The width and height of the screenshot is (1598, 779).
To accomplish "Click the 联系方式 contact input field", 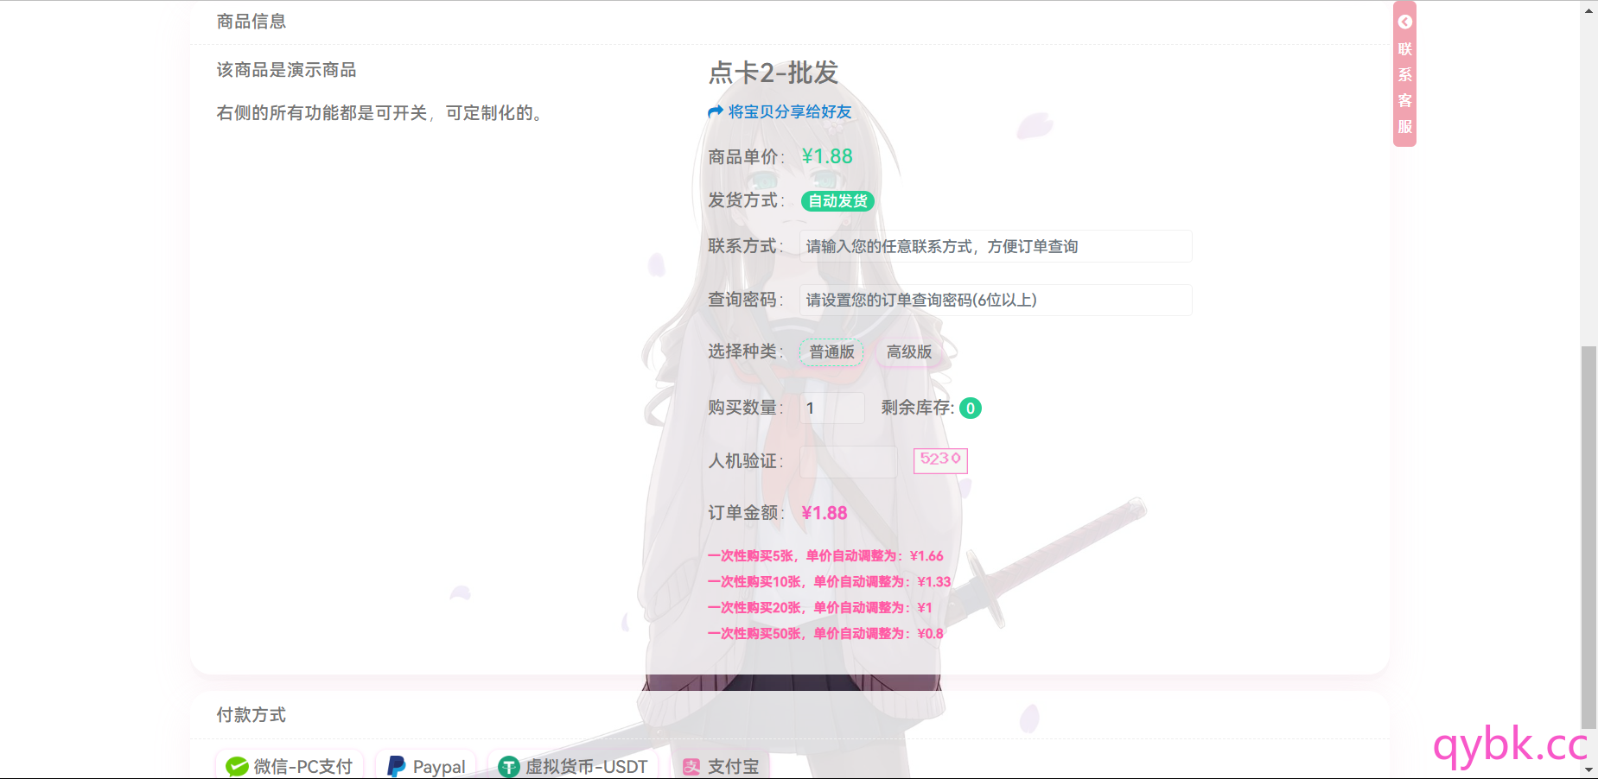I will (x=996, y=246).
